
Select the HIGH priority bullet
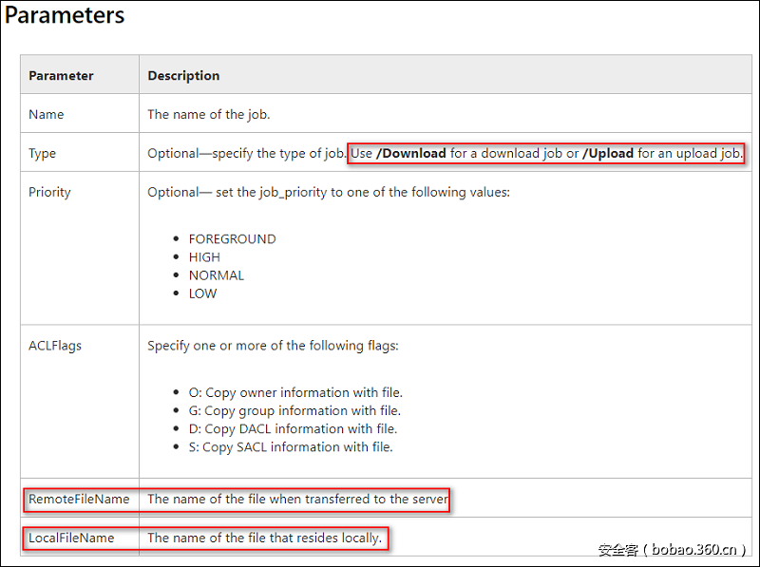click(204, 257)
